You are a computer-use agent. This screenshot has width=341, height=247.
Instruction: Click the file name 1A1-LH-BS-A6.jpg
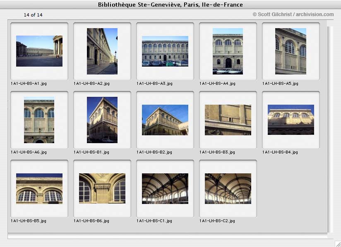pos(29,152)
